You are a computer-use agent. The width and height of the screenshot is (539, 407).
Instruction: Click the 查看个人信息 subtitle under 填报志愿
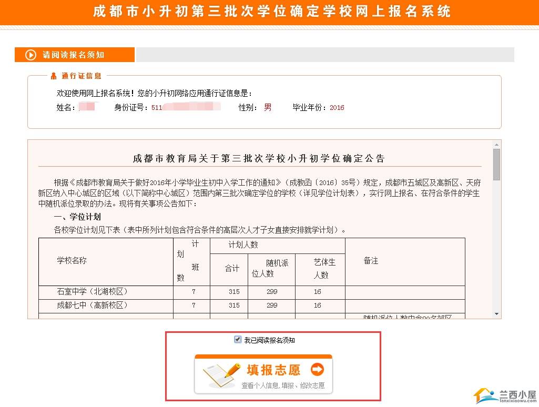coord(283,385)
